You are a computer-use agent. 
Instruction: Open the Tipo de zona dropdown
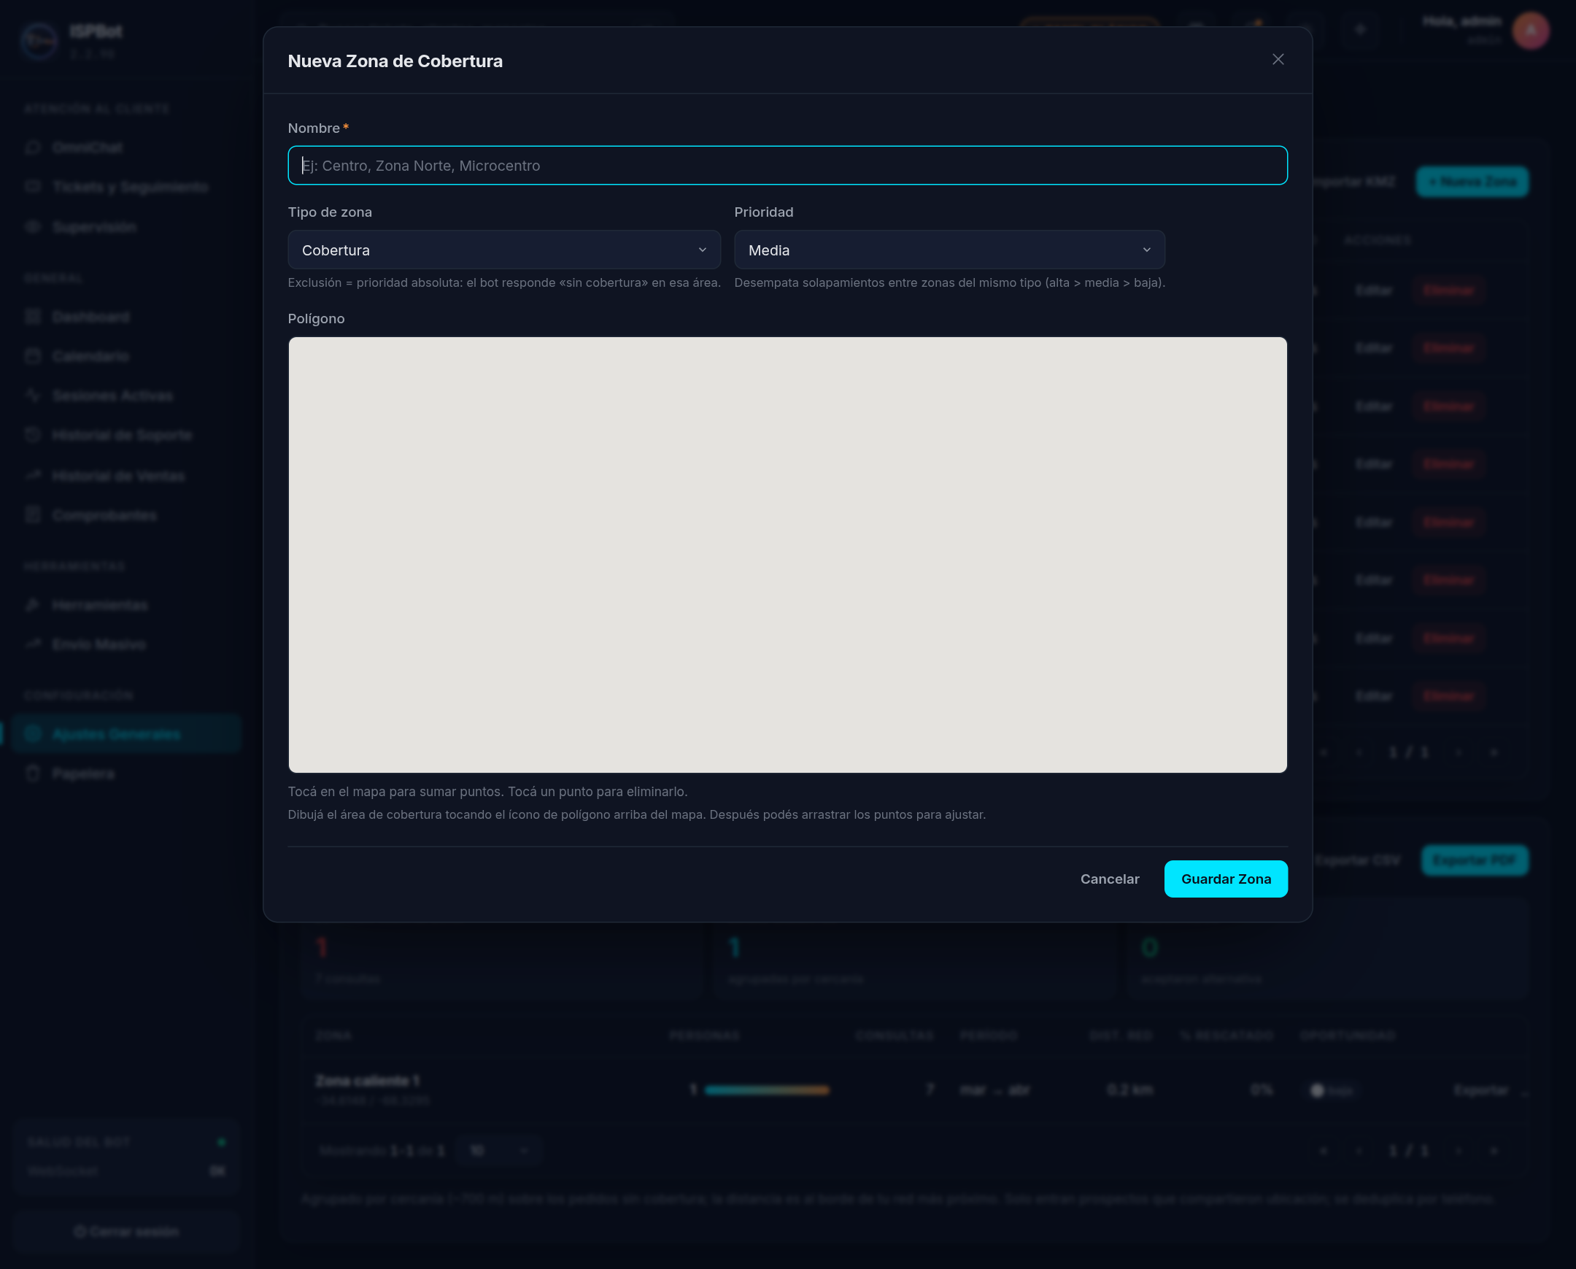coord(503,250)
